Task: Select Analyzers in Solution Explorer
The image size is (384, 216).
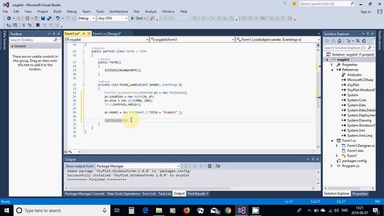Action: tap(354, 74)
